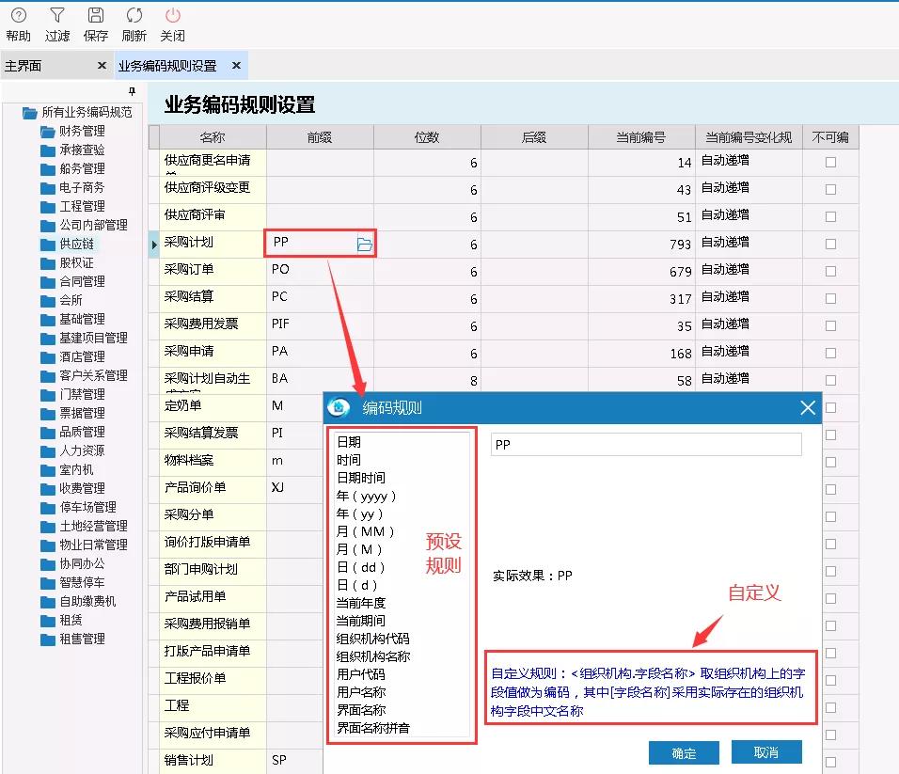Refresh the list with the Refresh icon
The width and height of the screenshot is (899, 774).
pos(134,25)
